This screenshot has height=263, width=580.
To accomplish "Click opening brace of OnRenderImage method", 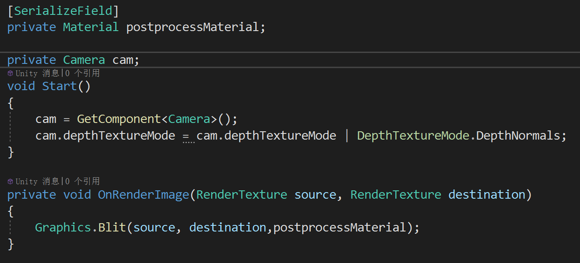I will 11,212.
